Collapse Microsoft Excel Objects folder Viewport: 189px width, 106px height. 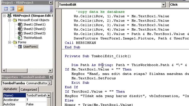[9, 20]
